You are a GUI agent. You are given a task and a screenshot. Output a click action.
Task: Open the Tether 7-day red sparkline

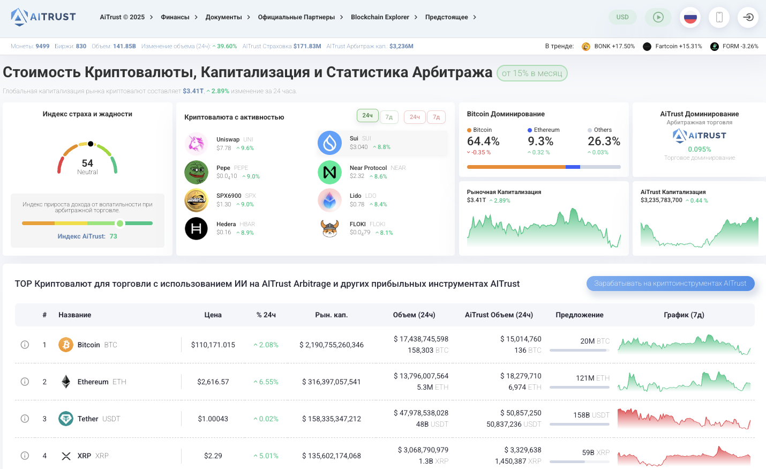coord(684,419)
